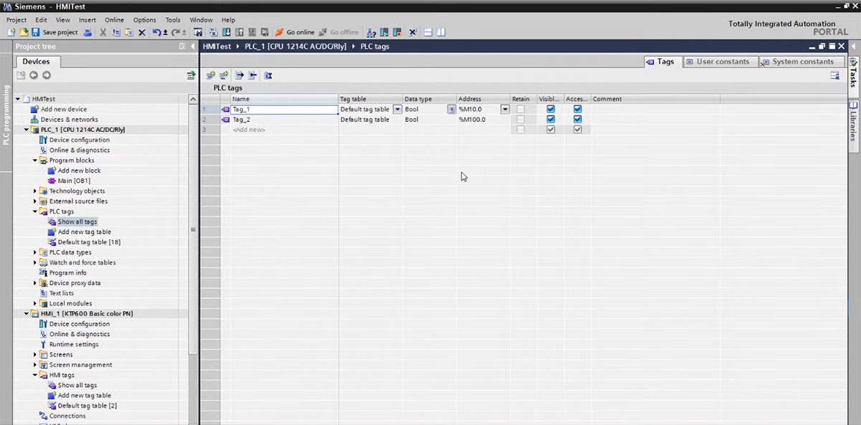861x425 pixels.
Task: Click Insert row icon in PLC tags toolbar
Action: pyautogui.click(x=211, y=75)
